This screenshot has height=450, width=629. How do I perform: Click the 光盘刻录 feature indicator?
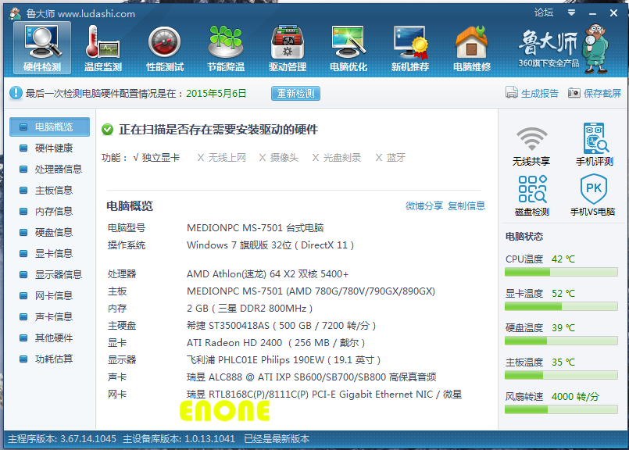click(337, 158)
